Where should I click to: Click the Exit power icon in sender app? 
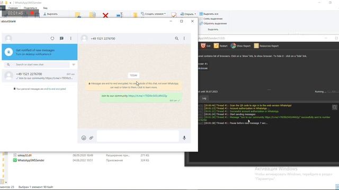click(203, 46)
